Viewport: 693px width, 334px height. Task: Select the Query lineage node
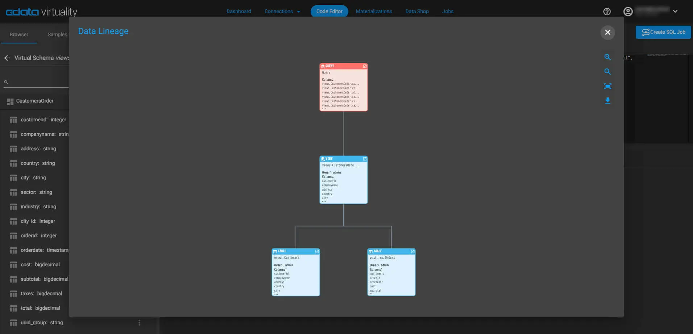tap(344, 87)
